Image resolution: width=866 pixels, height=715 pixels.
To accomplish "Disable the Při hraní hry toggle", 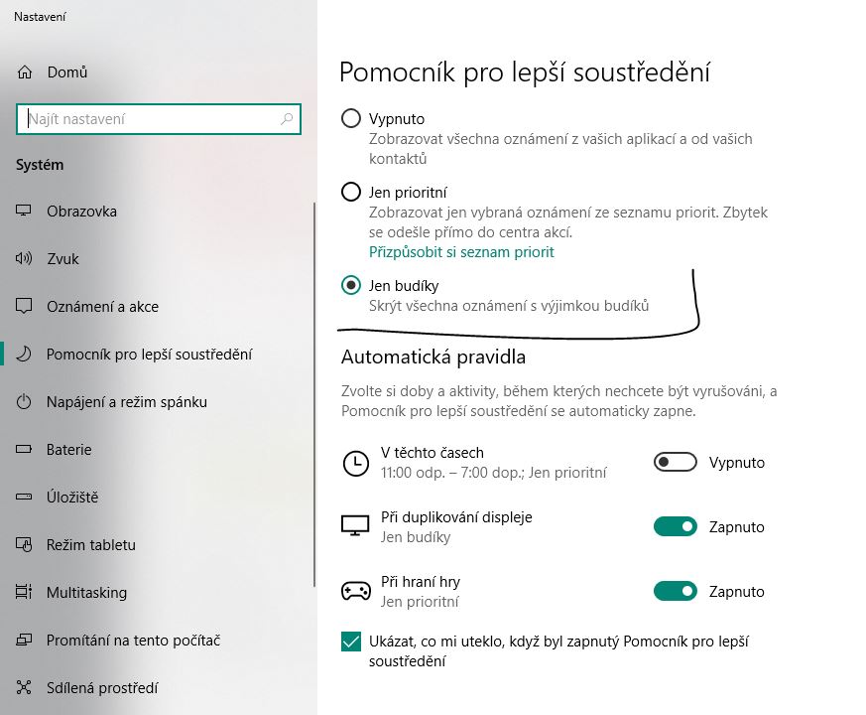I will [x=675, y=591].
